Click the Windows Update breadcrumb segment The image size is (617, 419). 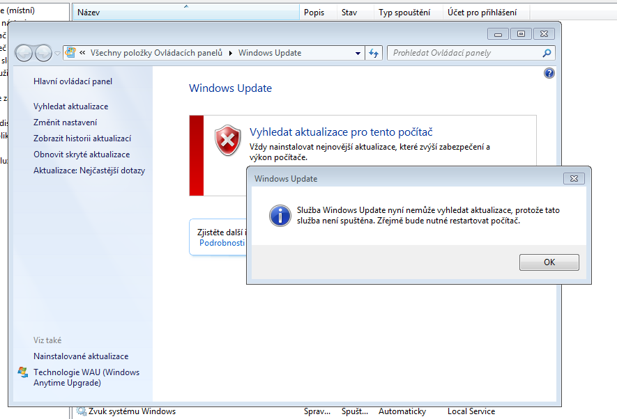click(270, 53)
